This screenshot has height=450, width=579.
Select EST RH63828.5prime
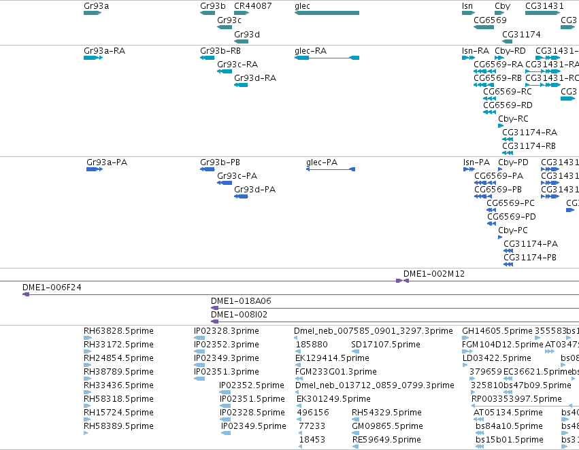88,338
